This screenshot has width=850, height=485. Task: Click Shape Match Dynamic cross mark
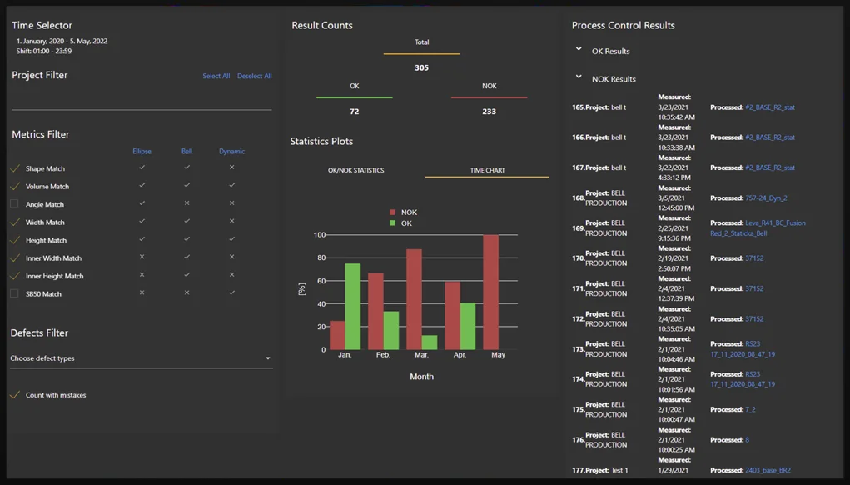click(231, 167)
